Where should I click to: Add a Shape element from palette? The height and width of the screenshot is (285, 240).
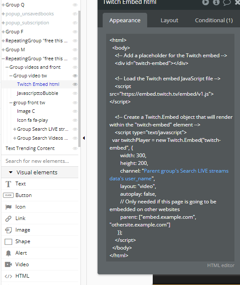pyautogui.click(x=40, y=241)
